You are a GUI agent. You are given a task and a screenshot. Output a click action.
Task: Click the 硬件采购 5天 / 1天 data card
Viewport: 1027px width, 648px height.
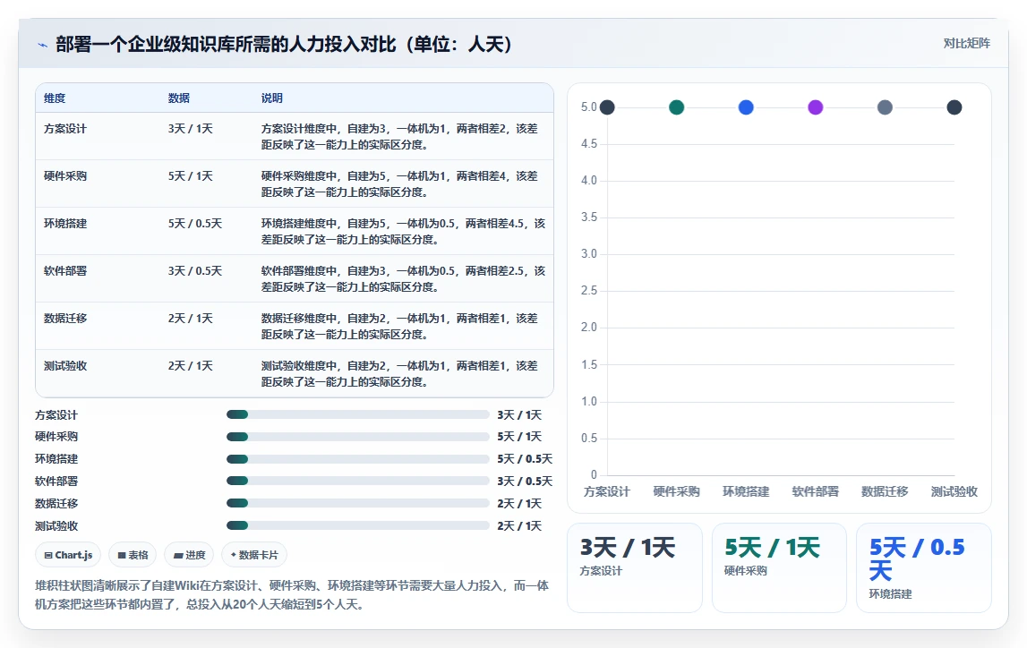(779, 568)
